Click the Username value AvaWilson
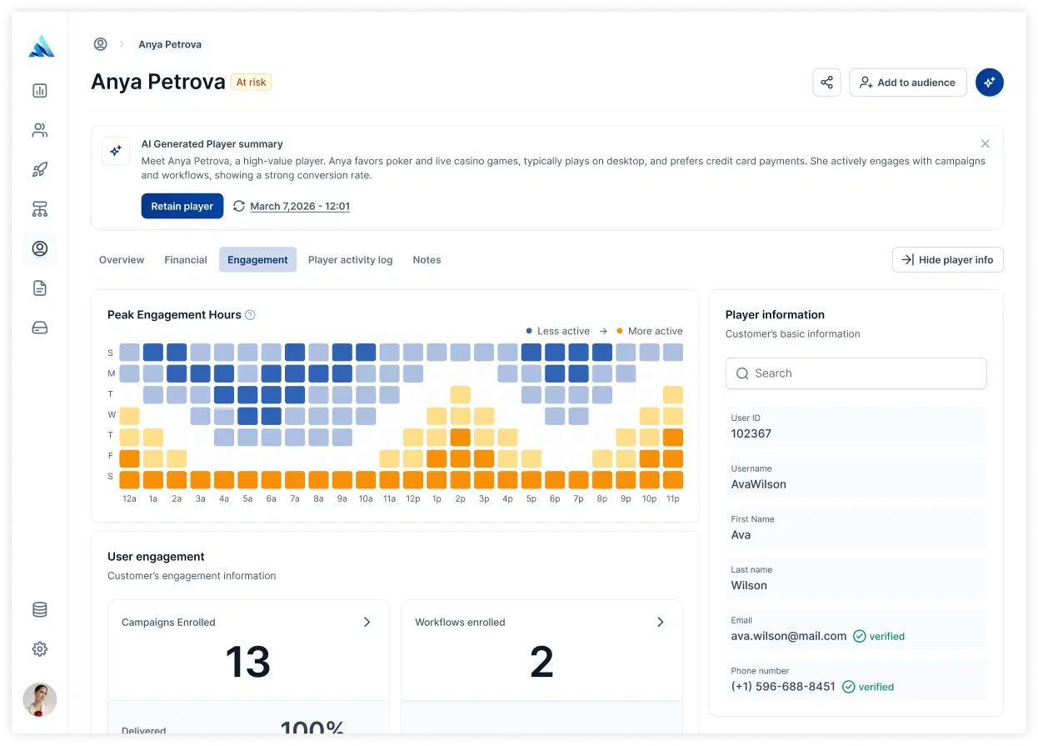1038x746 pixels. coord(759,484)
